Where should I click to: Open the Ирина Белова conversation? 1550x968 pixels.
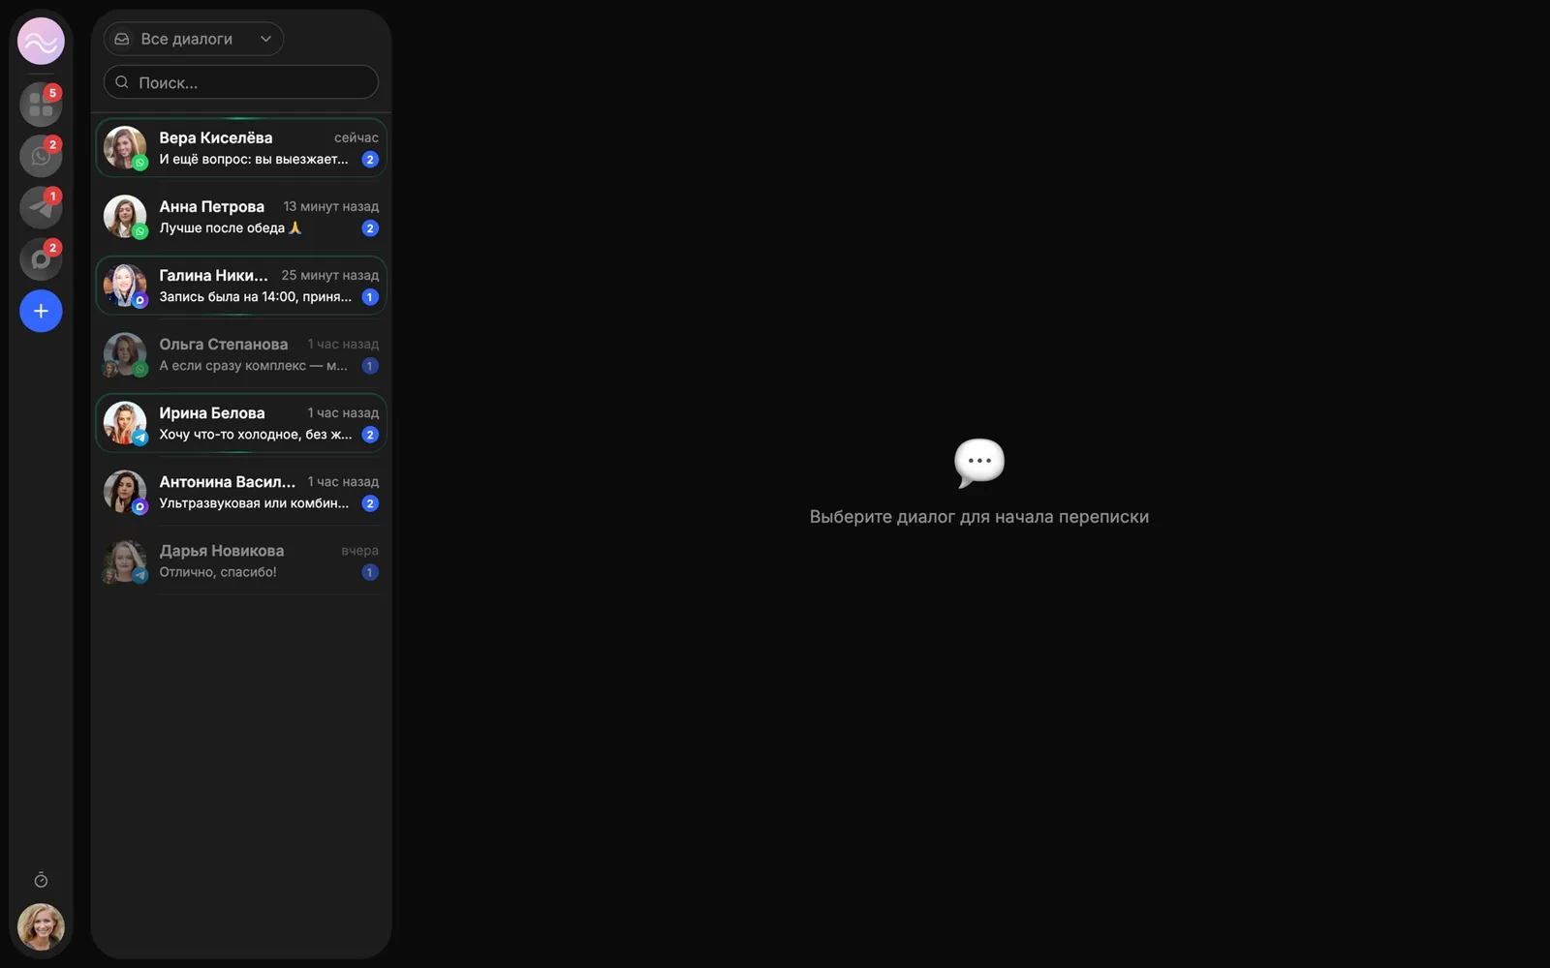coord(241,423)
